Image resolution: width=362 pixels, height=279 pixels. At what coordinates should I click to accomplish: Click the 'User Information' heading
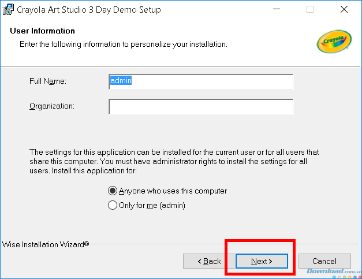click(x=43, y=31)
